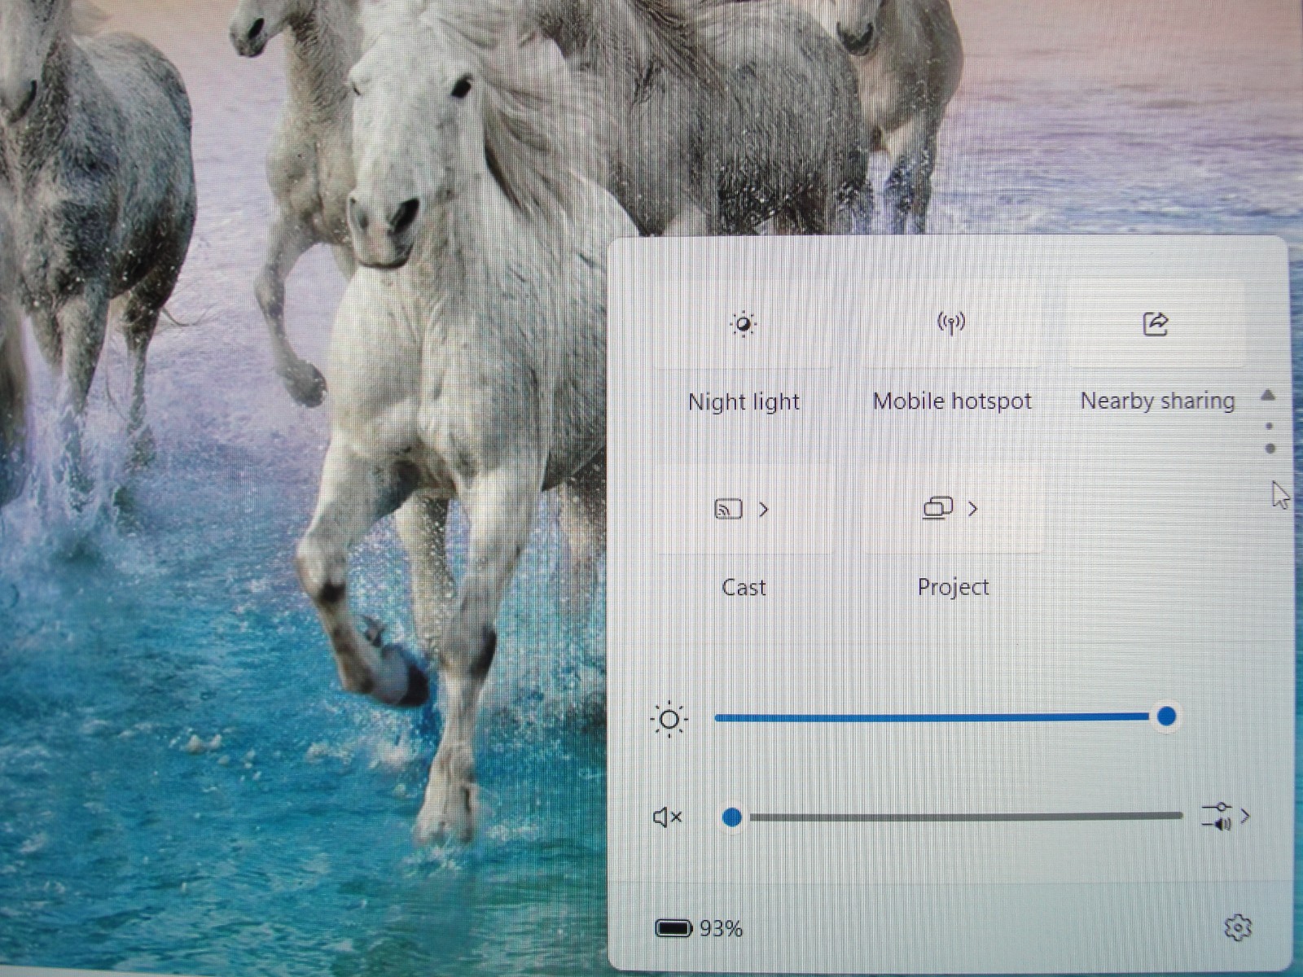Expand the chevron beside the sound output icon

[1245, 815]
